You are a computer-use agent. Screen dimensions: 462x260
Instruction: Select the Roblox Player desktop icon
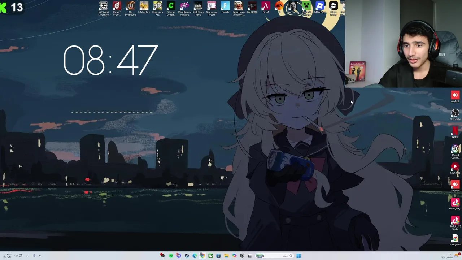319,8
